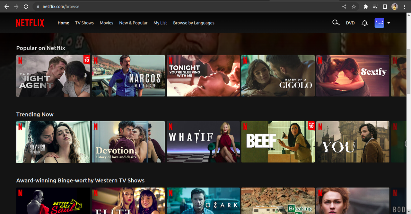Screen dimensions: 411x214
Task: Select Tonight You're Sleeping With Me title
Action: coord(203,76)
